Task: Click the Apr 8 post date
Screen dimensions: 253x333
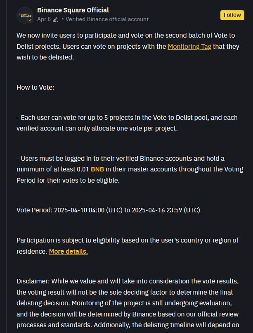Action: (44, 19)
